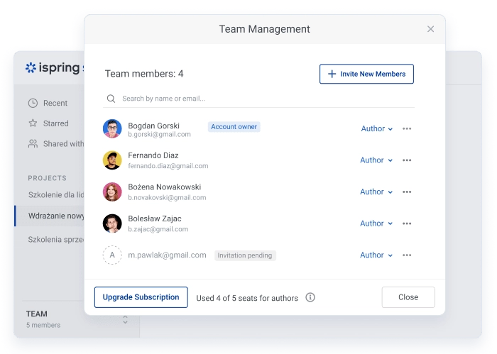Image resolution: width=497 pixels, height=354 pixels.
Task: Click Bogdan Gorski's profile avatar
Action: coord(112,128)
